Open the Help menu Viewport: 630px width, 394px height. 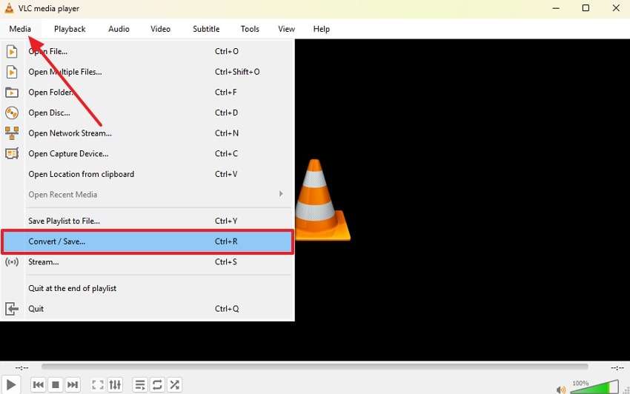(322, 29)
